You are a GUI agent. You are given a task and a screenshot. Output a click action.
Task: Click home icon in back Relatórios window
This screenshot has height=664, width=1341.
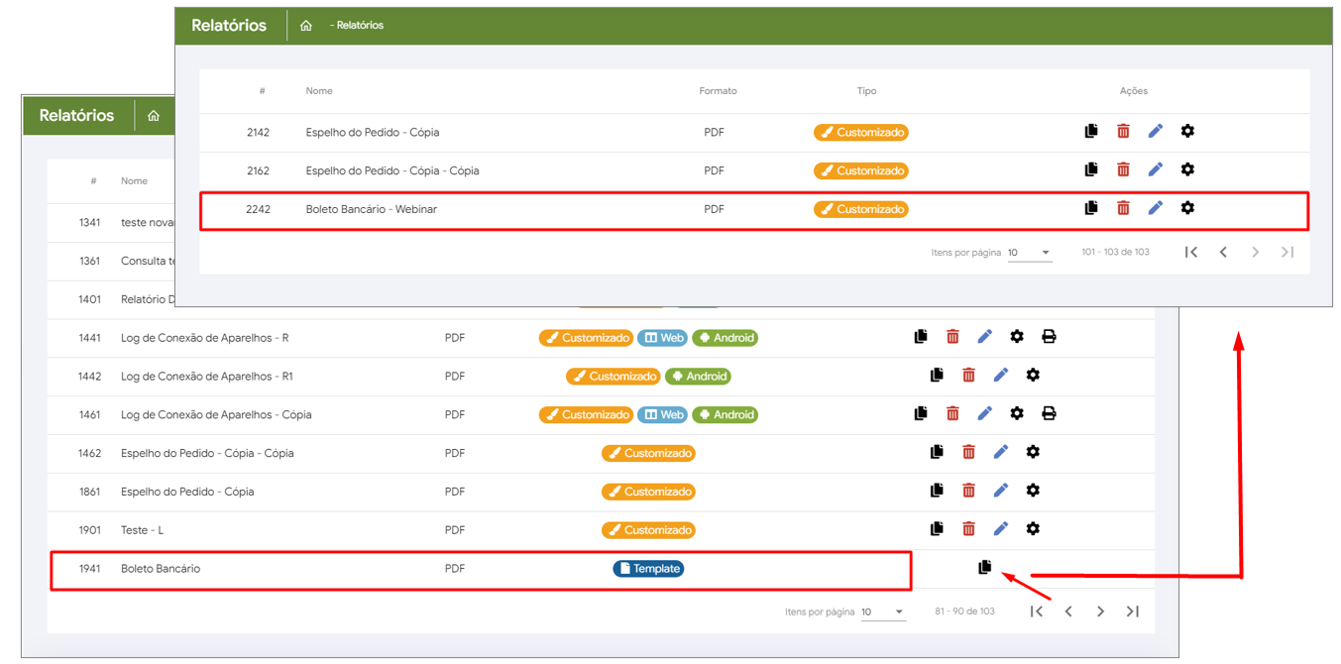click(x=154, y=116)
